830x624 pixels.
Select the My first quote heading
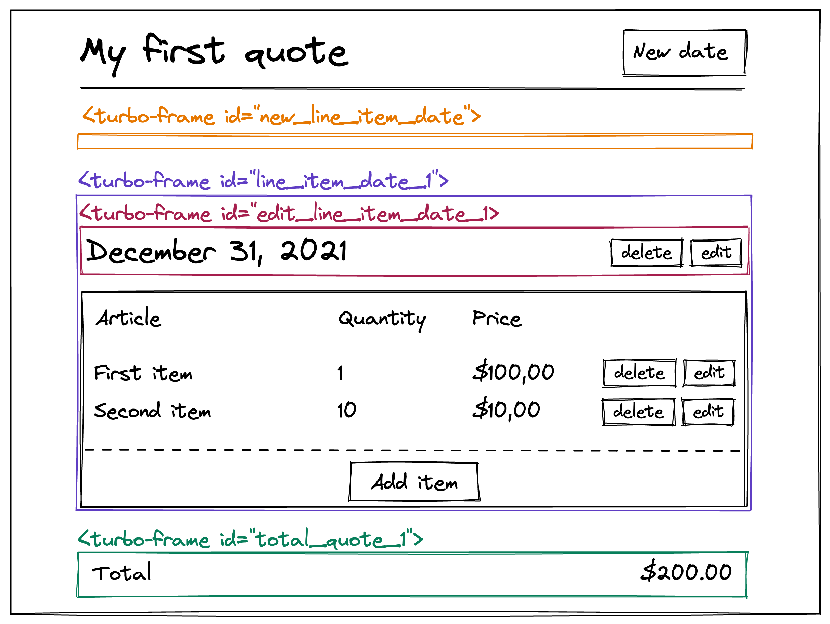(215, 54)
